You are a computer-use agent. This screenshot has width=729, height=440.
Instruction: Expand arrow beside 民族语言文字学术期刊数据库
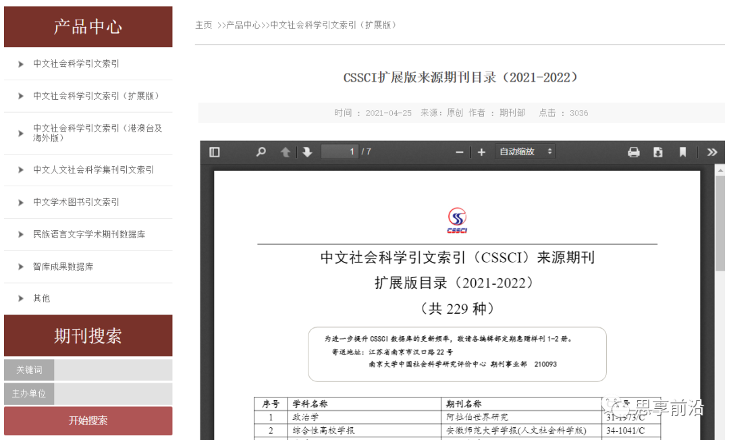(20, 235)
